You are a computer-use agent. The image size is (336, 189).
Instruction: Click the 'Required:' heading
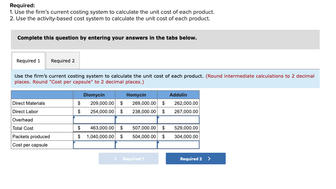click(22, 5)
